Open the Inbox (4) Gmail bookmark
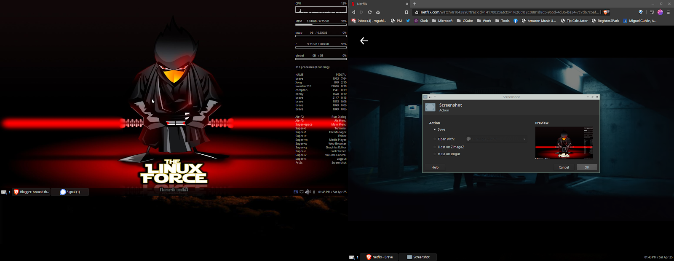The image size is (674, 261). point(369,21)
